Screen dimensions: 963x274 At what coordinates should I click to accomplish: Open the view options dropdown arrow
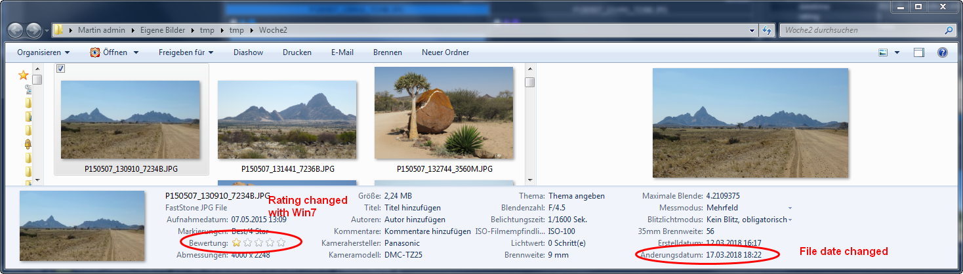[x=897, y=52]
